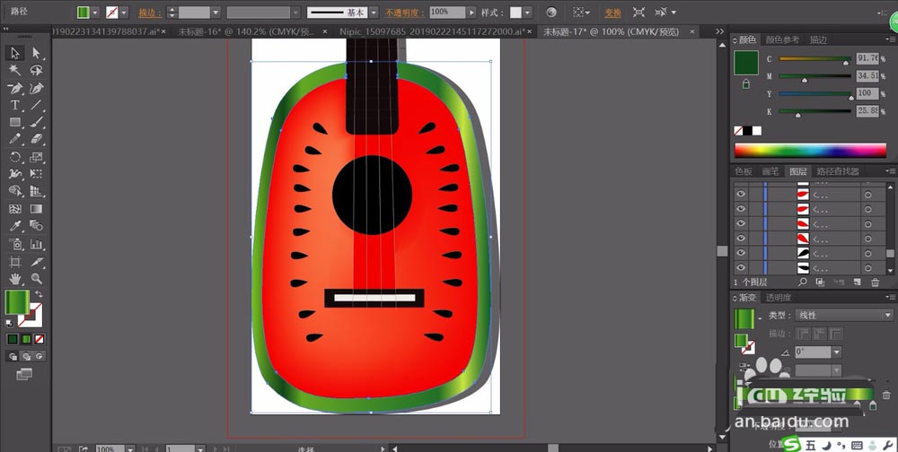
Task: Delete selection using Layers panel trash icon
Action: [875, 282]
